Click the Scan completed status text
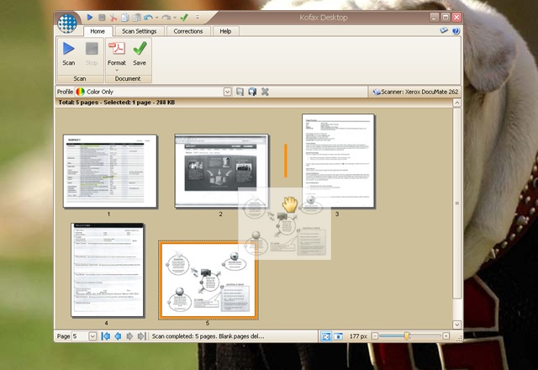 (208, 336)
